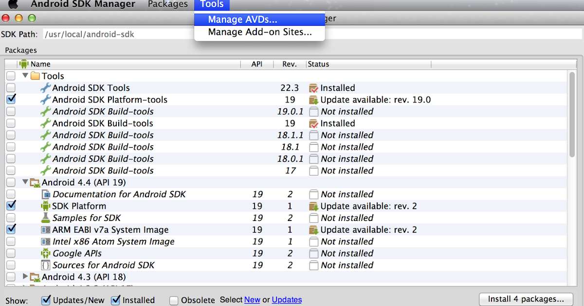The image size is (584, 306).
Task: Click not-installed icon for Google APIs row
Action: [313, 254]
